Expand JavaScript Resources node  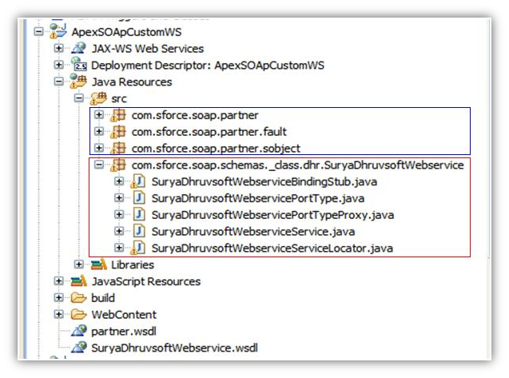[59, 281]
